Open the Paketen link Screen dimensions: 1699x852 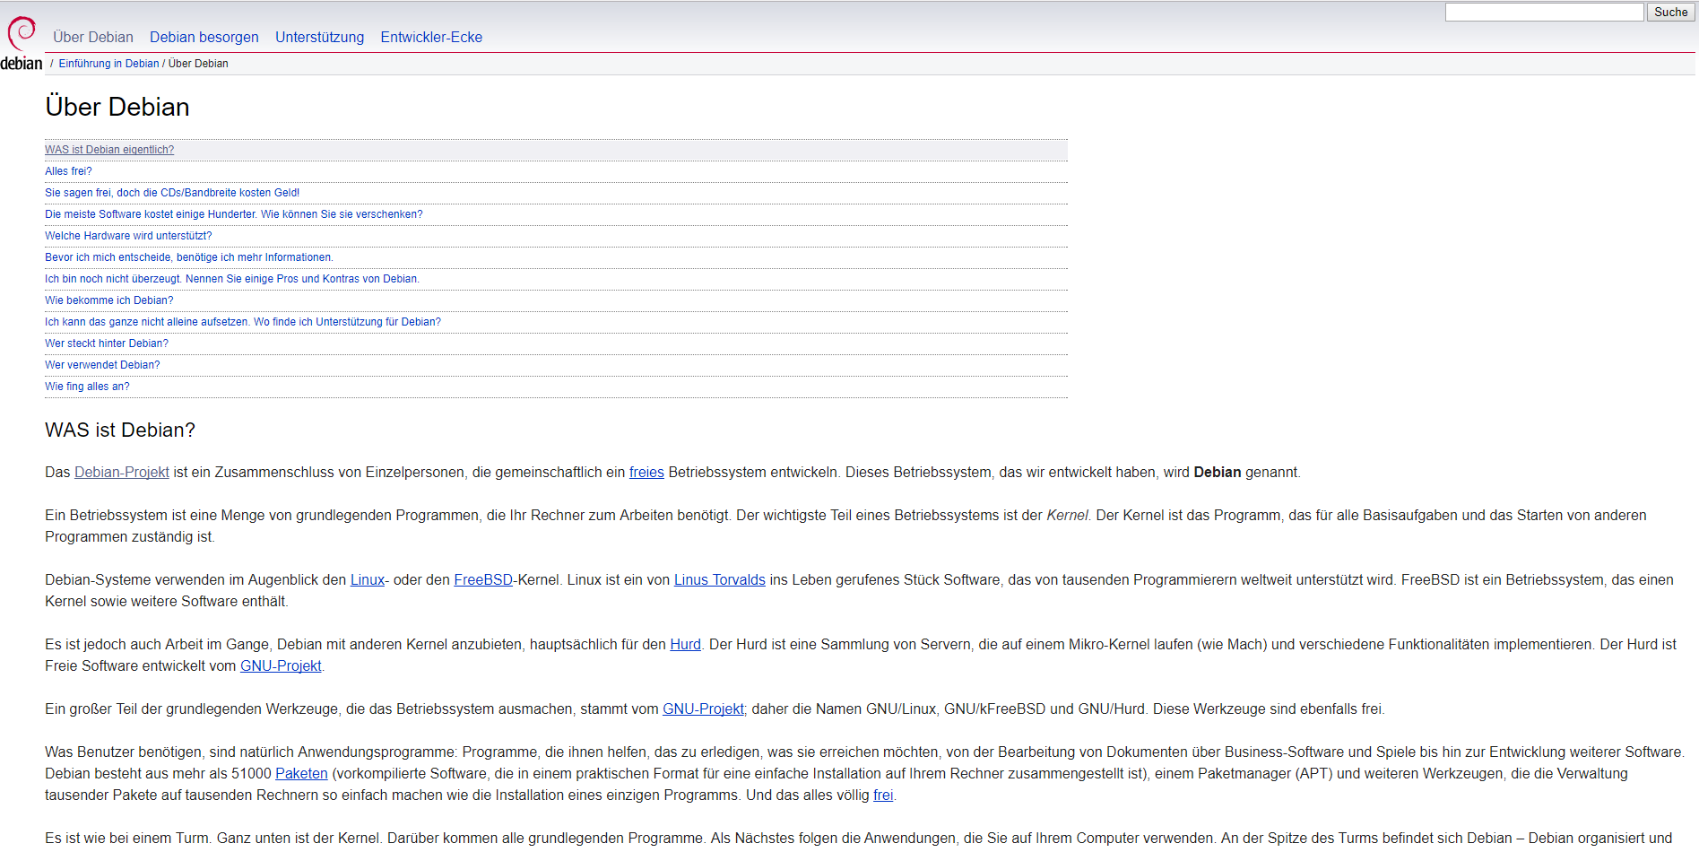[301, 774]
